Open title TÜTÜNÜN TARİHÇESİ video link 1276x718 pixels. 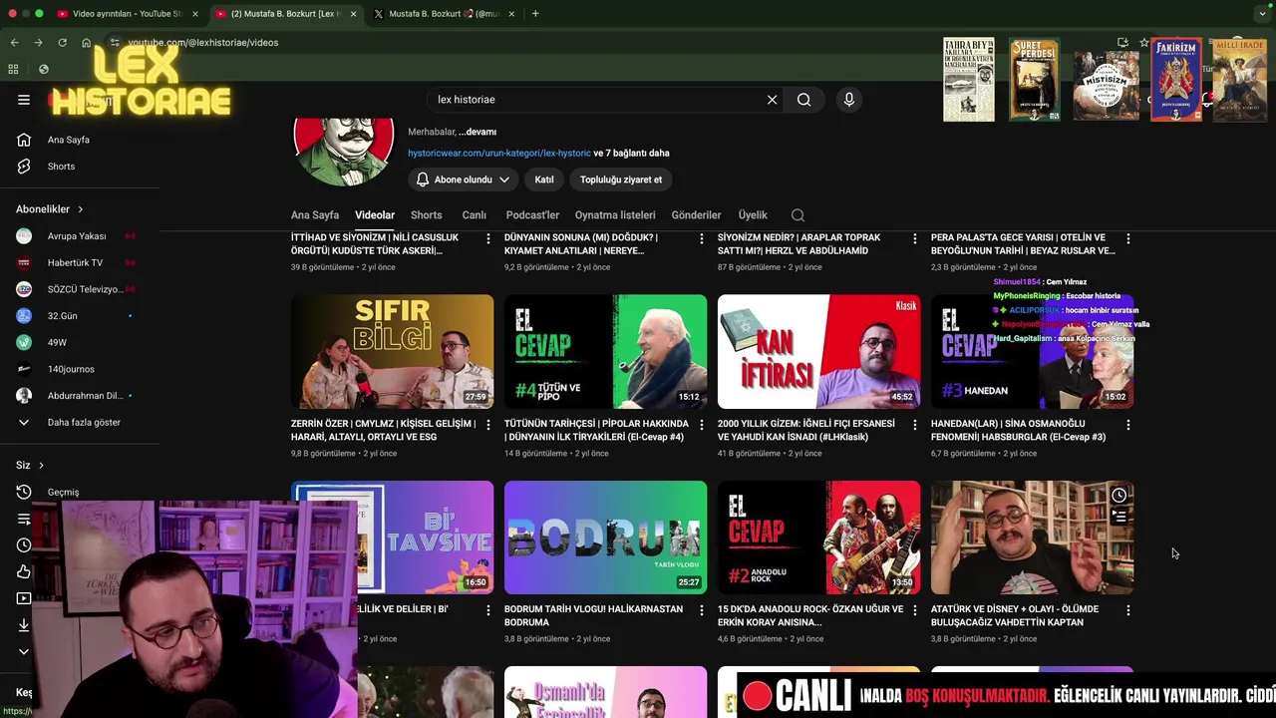(596, 430)
